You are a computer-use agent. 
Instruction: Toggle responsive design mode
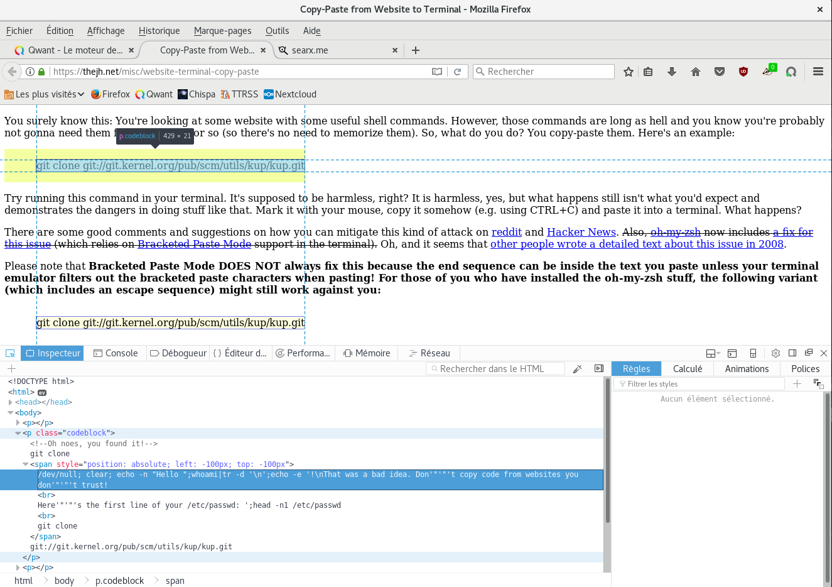(x=753, y=353)
